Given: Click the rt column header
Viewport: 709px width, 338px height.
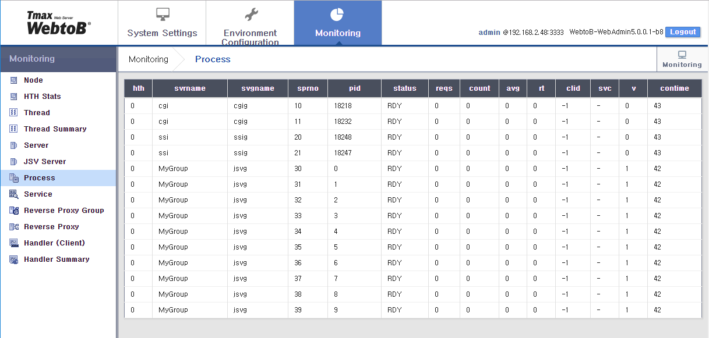Looking at the screenshot, I should pos(542,88).
